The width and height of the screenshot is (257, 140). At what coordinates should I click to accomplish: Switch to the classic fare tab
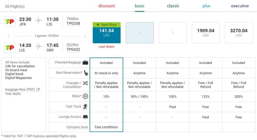pyautogui.click(x=173, y=6)
